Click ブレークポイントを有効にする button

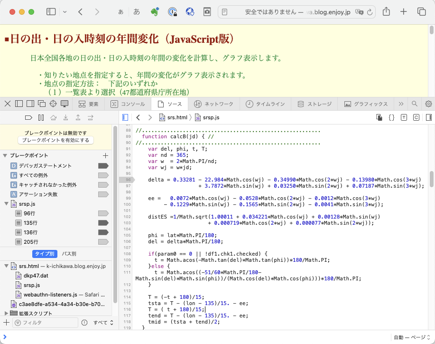[x=56, y=140]
